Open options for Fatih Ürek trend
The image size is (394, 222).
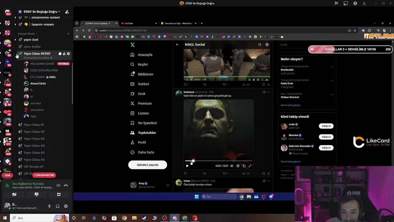pyautogui.click(x=332, y=81)
